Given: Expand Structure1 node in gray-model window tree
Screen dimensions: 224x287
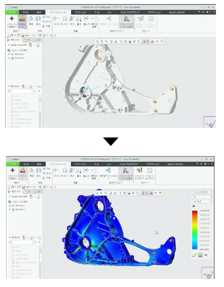Looking at the screenshot, I should coord(9,54).
